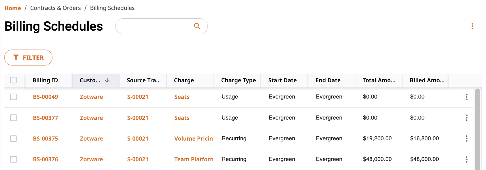Open Zotware customer in BS-00377 row
Image resolution: width=486 pixels, height=170 pixels.
pyautogui.click(x=91, y=118)
